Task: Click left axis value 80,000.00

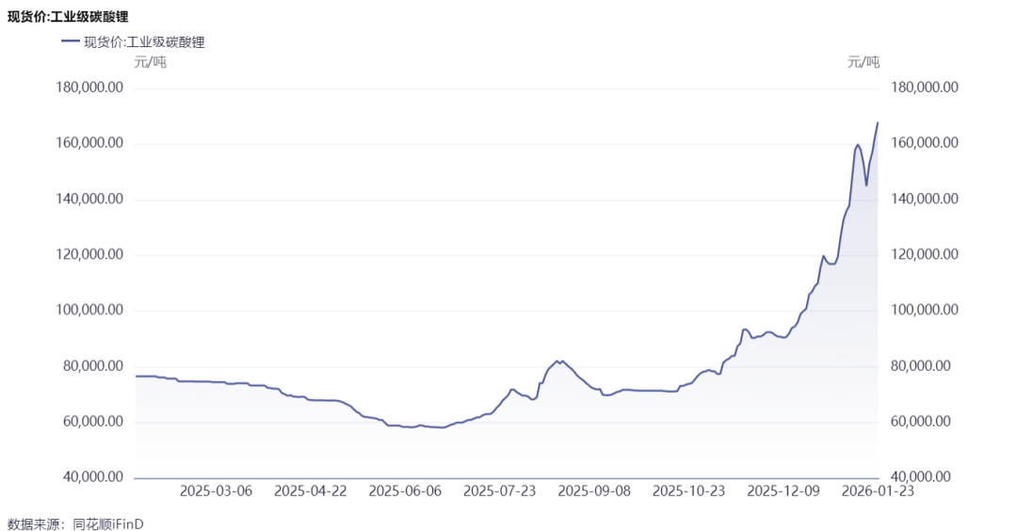Action: point(92,365)
